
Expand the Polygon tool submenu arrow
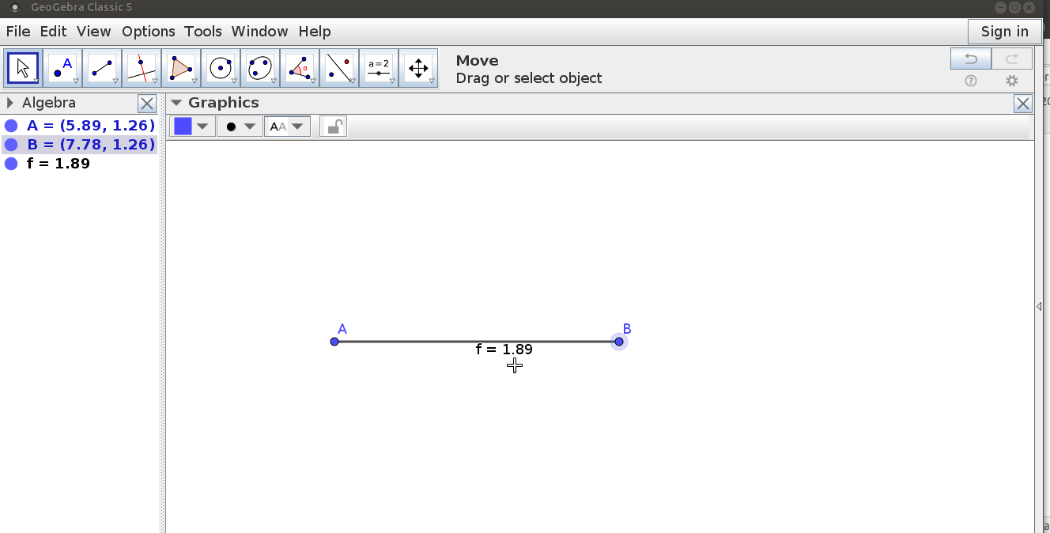click(x=195, y=81)
